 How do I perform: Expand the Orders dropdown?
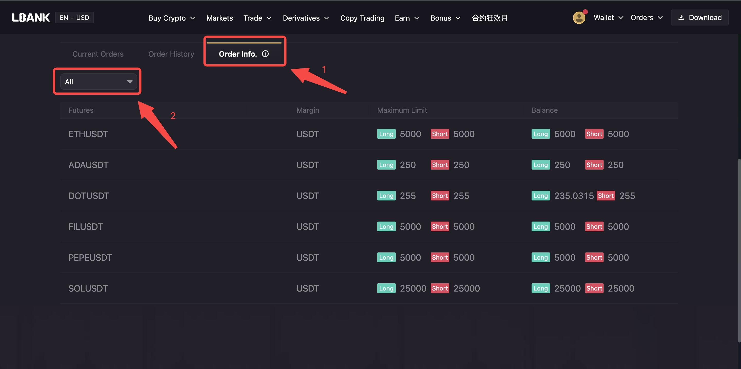pos(647,17)
